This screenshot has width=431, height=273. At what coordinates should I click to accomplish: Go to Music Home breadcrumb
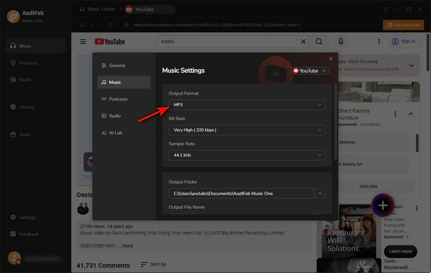click(x=98, y=9)
